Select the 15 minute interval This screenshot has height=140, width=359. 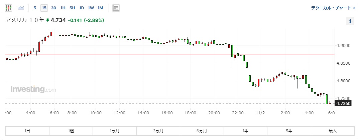pyautogui.click(x=44, y=8)
